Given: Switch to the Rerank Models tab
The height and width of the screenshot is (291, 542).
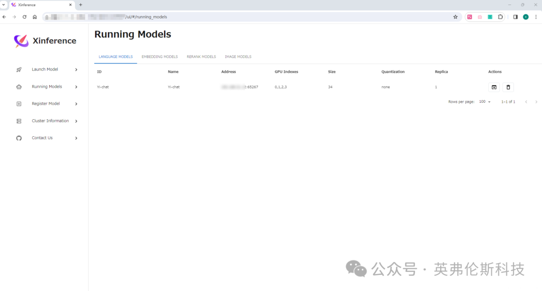Looking at the screenshot, I should (201, 57).
